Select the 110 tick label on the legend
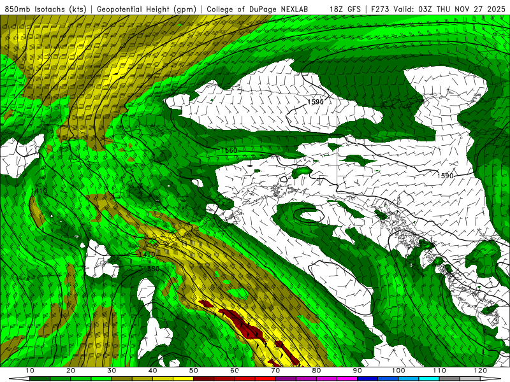The height and width of the screenshot is (382, 510). (x=439, y=371)
